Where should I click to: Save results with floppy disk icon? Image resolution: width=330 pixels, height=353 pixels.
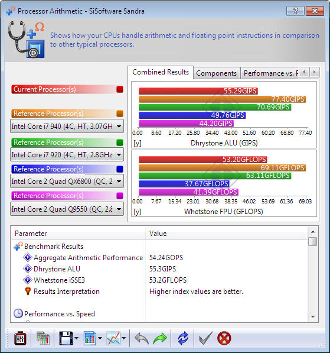[66, 338]
